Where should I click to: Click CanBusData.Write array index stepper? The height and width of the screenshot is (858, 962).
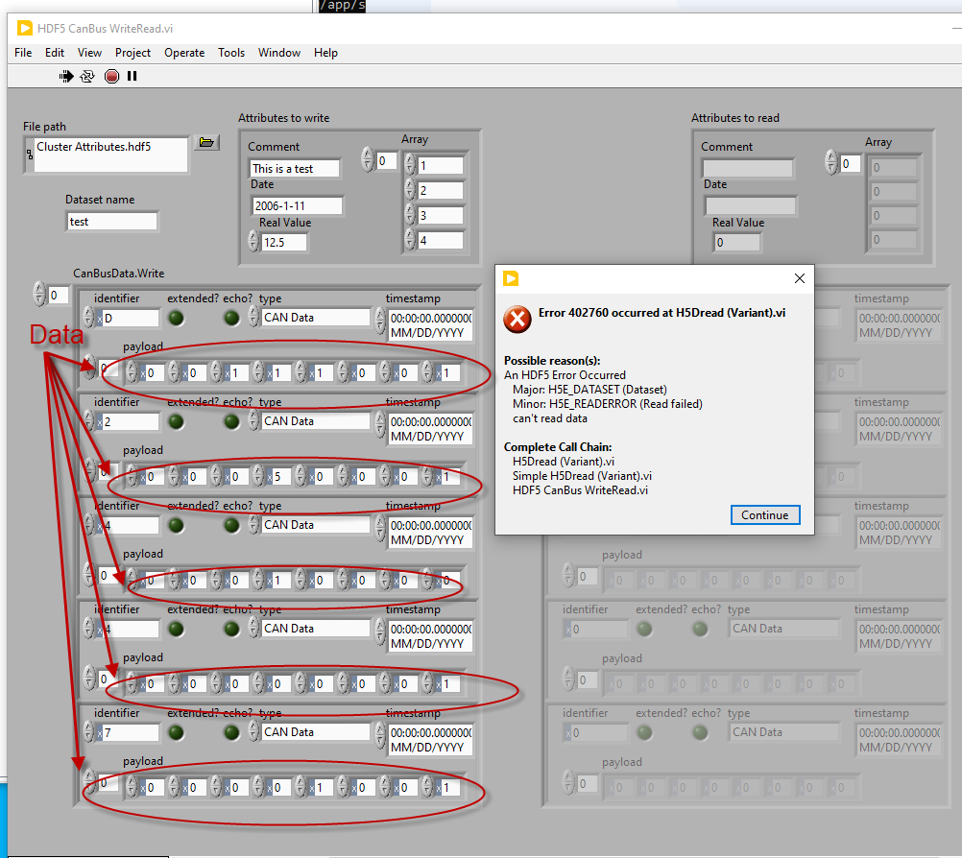point(39,295)
